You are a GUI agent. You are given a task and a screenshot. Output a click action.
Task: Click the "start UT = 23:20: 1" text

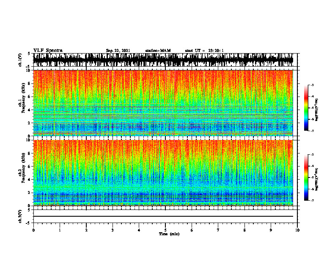204,51
